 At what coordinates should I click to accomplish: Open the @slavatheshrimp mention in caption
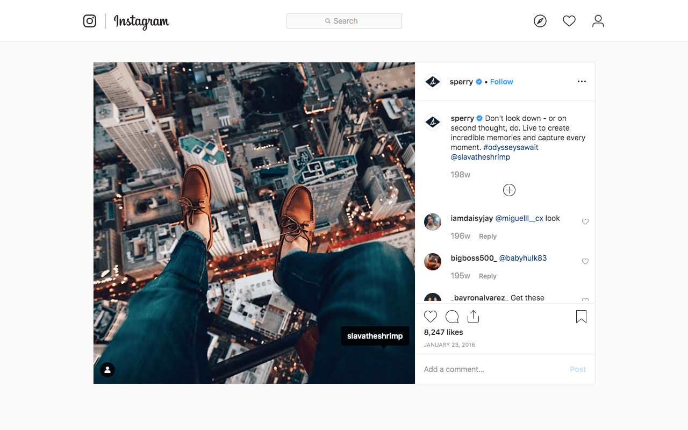(481, 157)
